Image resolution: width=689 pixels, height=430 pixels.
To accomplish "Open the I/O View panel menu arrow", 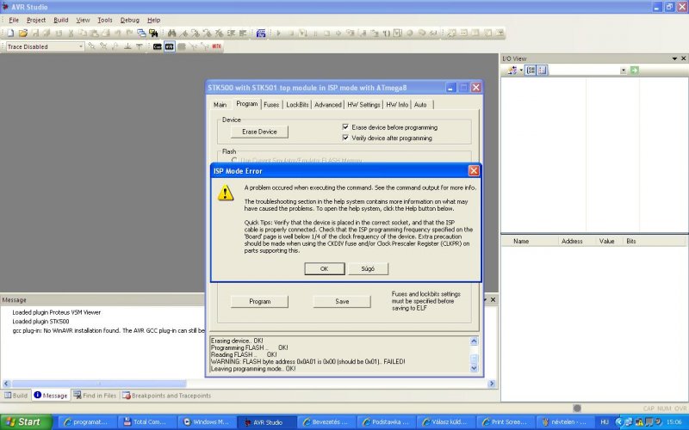I will pyautogui.click(x=674, y=58).
